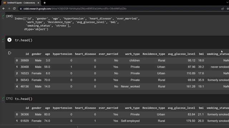Screen dimensions: 229x128
Task: Click into the ts.head() code cell
Action: [117, 99]
